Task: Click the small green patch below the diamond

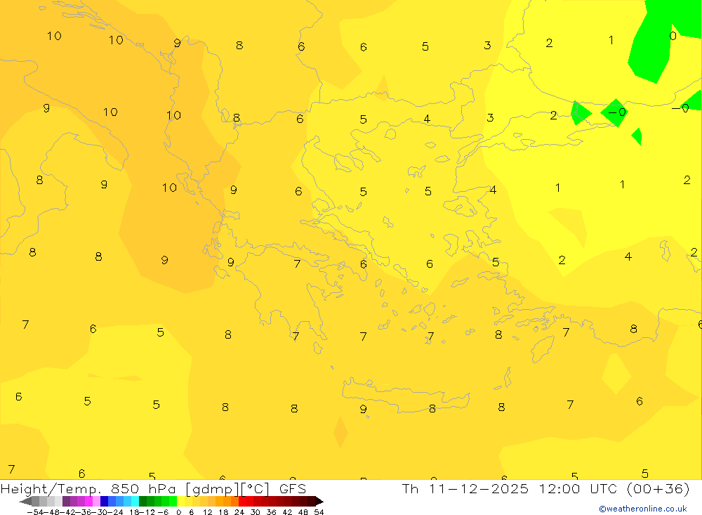Action: (637, 136)
